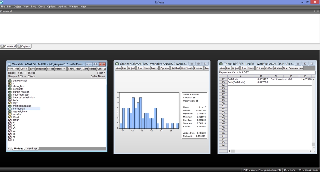Click the Filter: * label in workfile
Screen dimensions: 320x172
101,73
